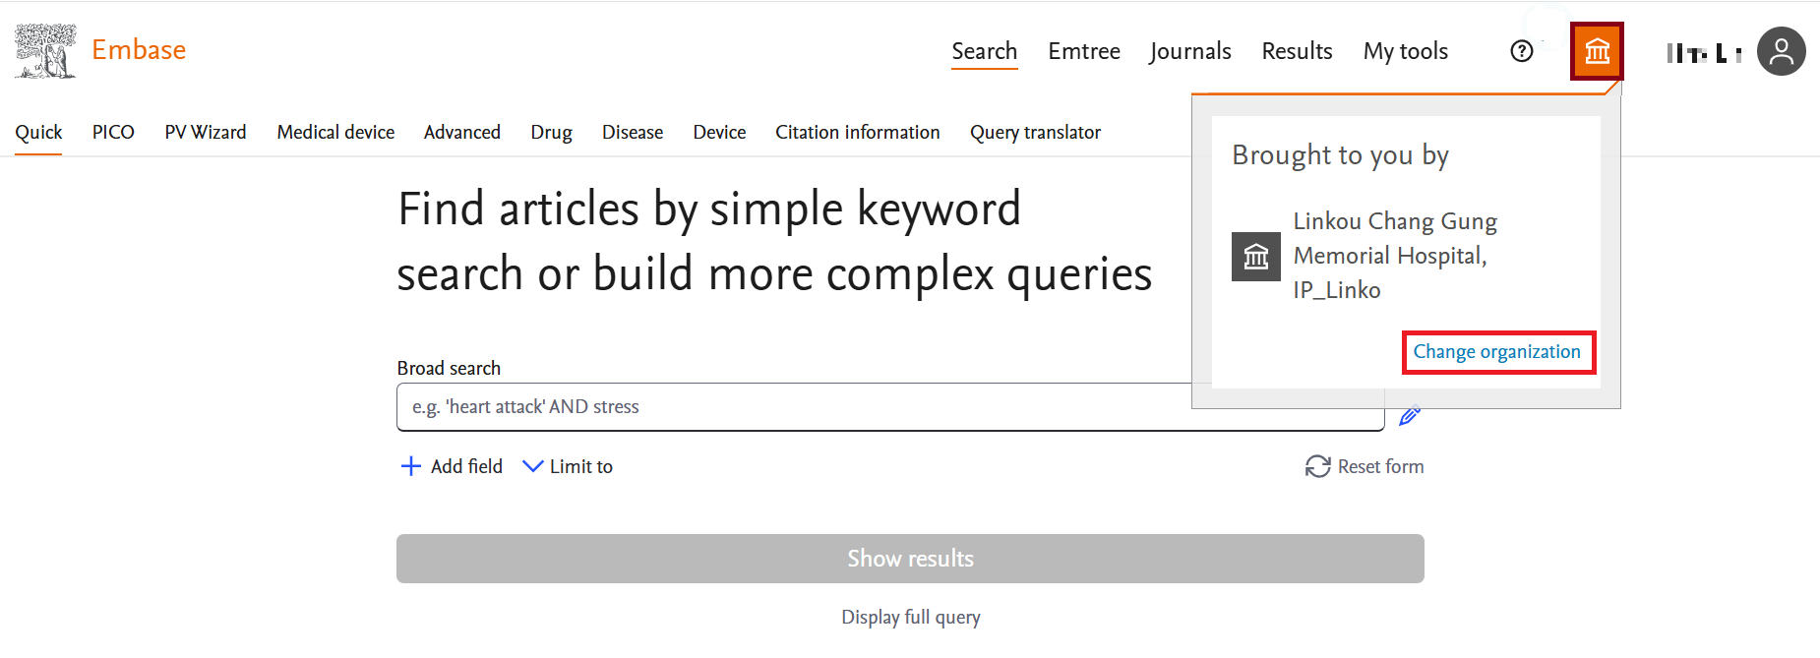Click the gray building icon in popup
This screenshot has height=658, width=1820.
click(1256, 257)
